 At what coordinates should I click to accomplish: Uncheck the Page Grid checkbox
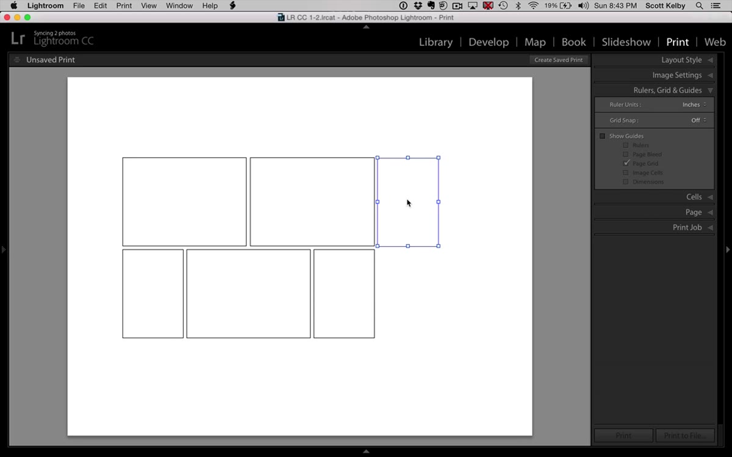point(626,163)
